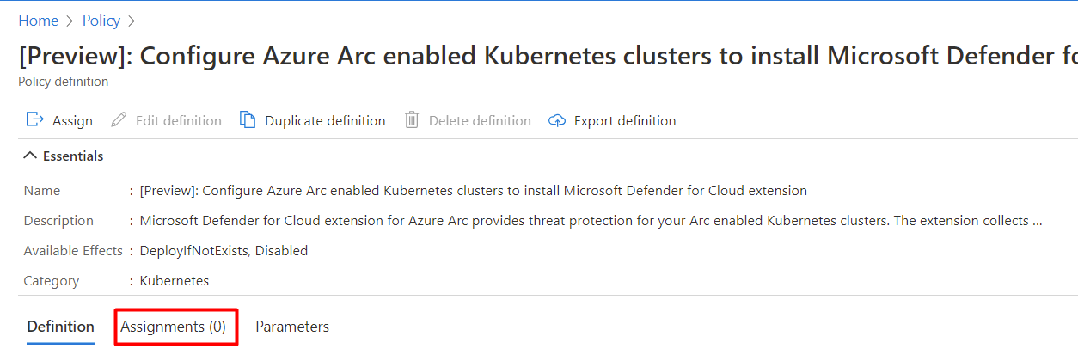Click the Kubernetes category value
Viewport: 1078px width, 355px height.
174,281
